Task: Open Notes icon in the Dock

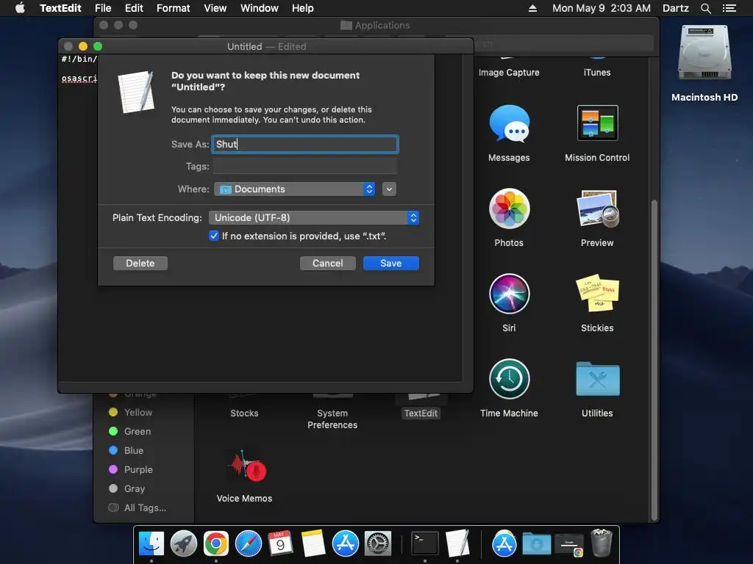Action: pyautogui.click(x=313, y=543)
